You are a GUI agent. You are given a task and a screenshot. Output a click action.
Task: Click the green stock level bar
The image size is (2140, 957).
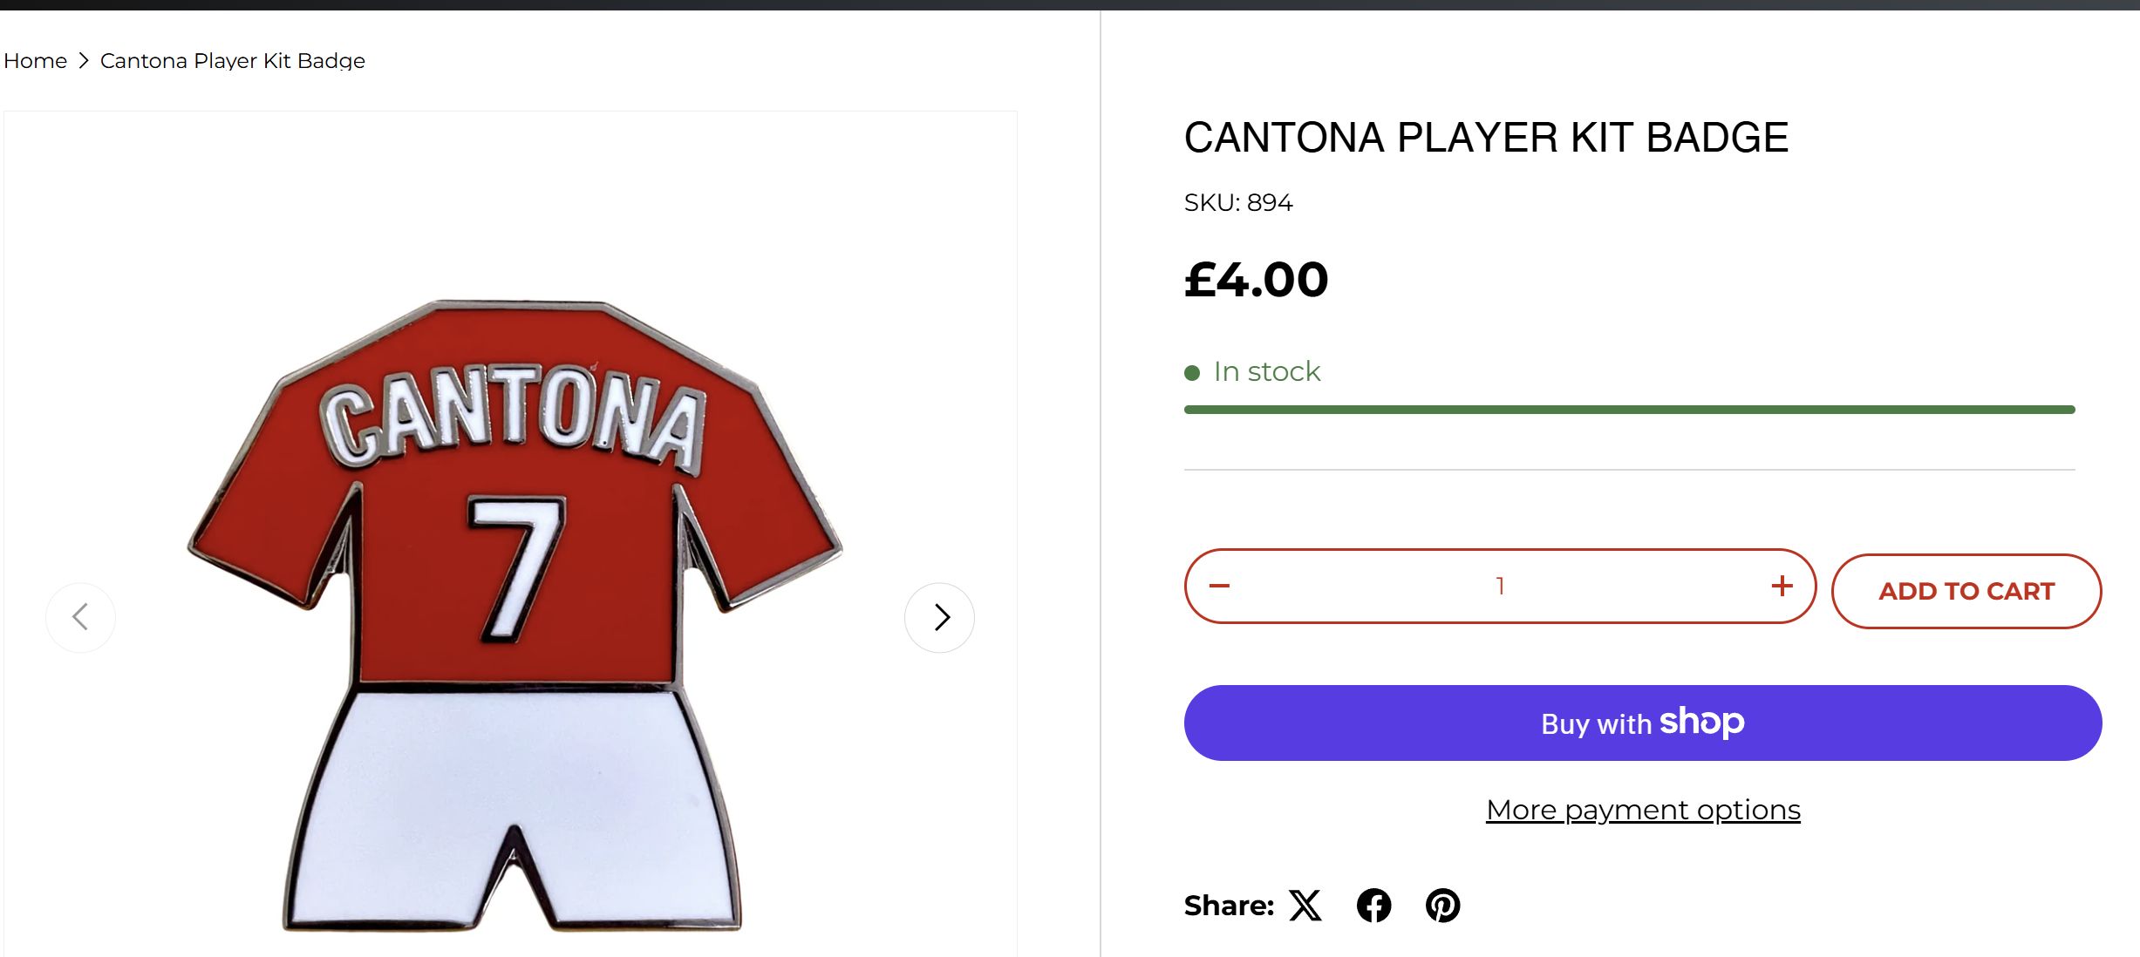pos(1629,410)
